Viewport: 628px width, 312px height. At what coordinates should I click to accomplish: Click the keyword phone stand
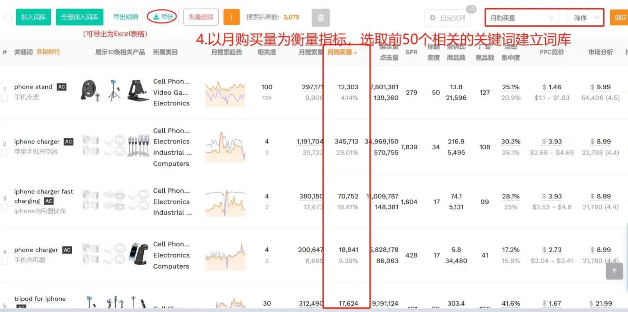[x=33, y=87]
